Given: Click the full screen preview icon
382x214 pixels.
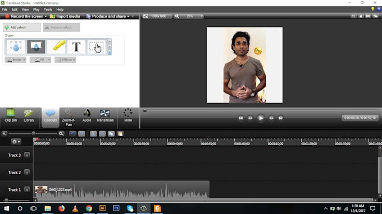Looking at the screenshot, I should (x=368, y=16).
